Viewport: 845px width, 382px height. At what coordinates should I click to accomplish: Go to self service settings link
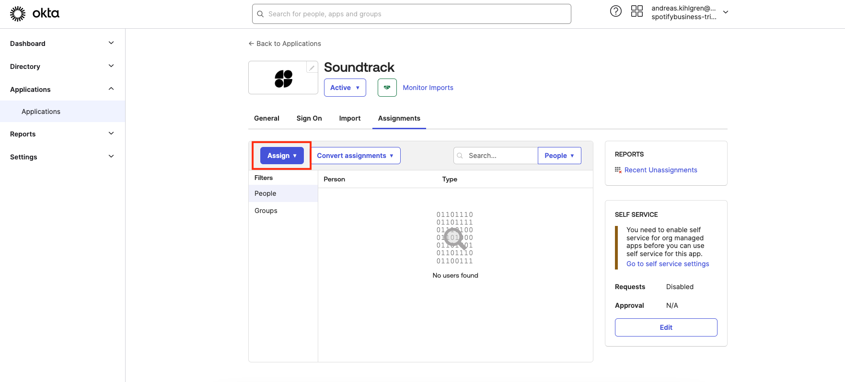tap(668, 264)
